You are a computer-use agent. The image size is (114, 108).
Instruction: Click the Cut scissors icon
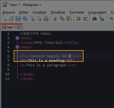(55, 19)
